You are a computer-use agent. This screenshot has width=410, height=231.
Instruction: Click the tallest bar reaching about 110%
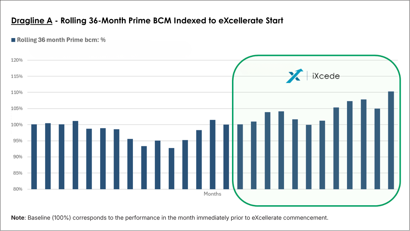pyautogui.click(x=391, y=140)
